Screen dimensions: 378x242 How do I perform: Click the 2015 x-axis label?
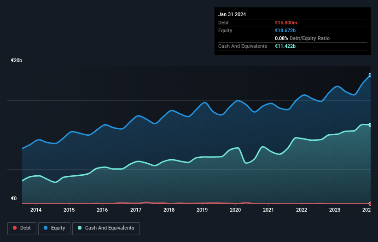(69, 210)
